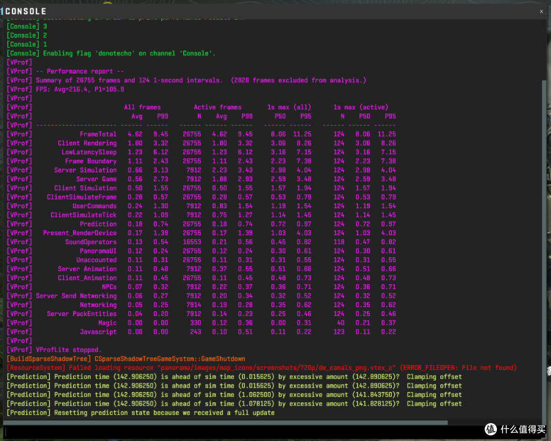
Task: Click the 'All frames' column header
Action: coord(142,107)
